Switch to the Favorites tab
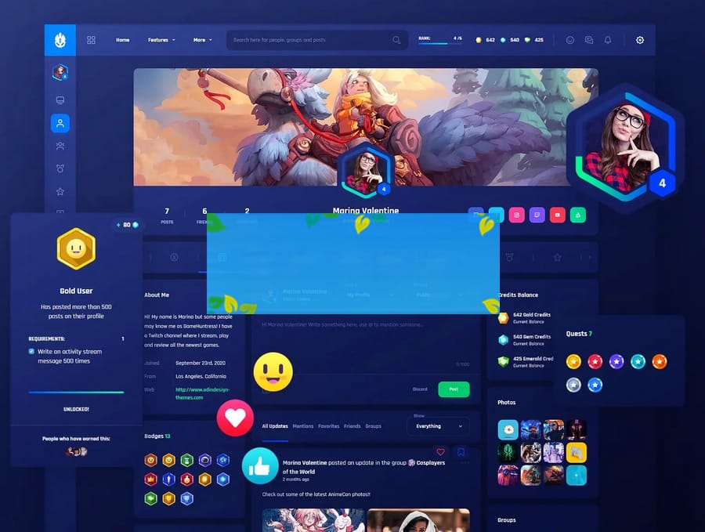The width and height of the screenshot is (705, 532). pos(328,426)
